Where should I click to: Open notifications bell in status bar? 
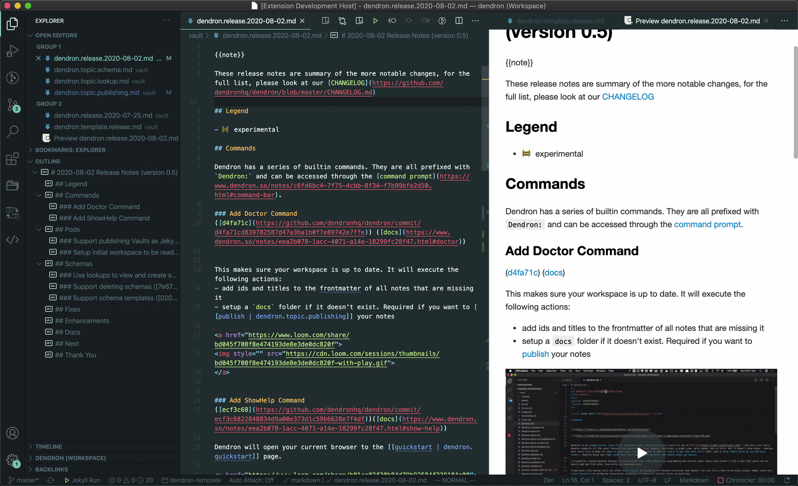(x=787, y=480)
